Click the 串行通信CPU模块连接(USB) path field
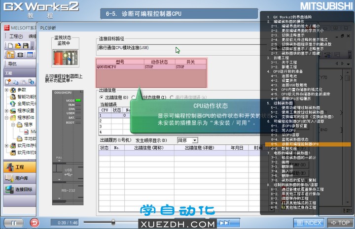Image resolution: width=355 pixels, height=229 pixels. 181,48
